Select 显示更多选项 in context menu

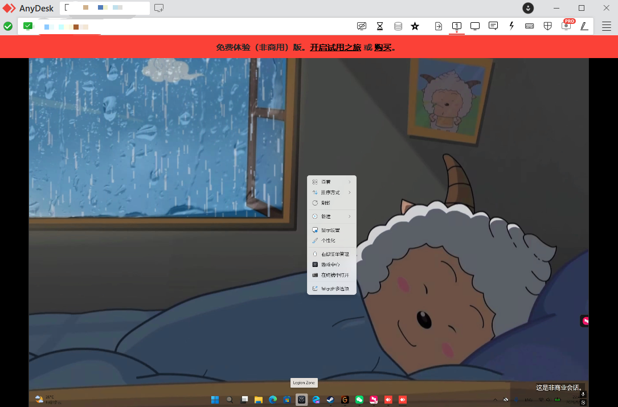(331, 289)
